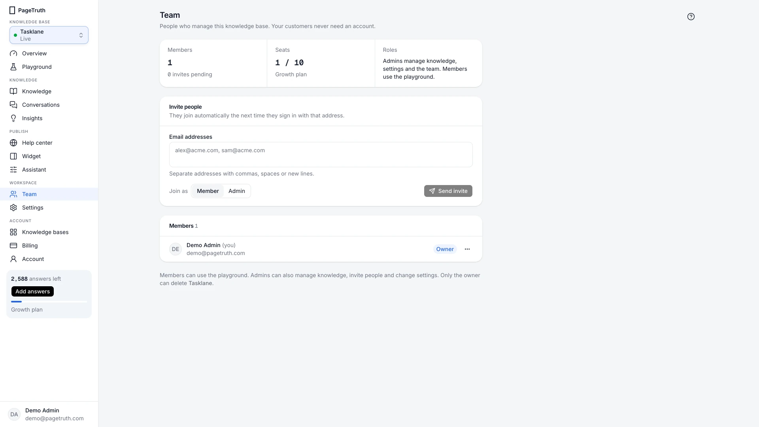This screenshot has height=427, width=759.
Task: Navigate to Help center
Action: [x=49, y=143]
